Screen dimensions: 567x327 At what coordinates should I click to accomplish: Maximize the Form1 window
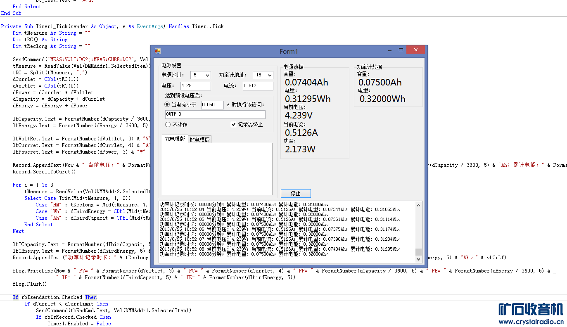coord(401,50)
